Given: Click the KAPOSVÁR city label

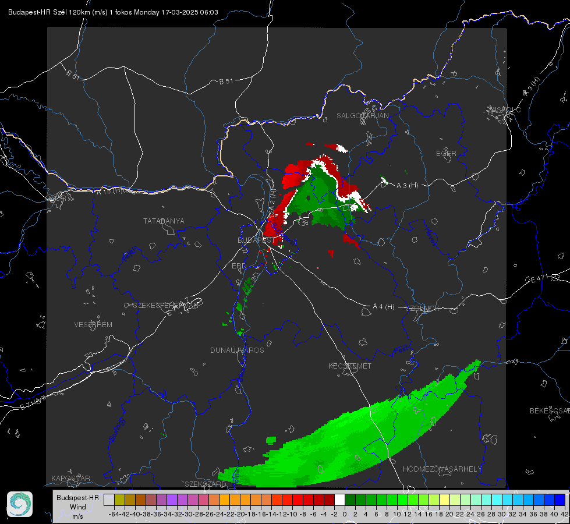Looking at the screenshot, I should [x=70, y=478].
